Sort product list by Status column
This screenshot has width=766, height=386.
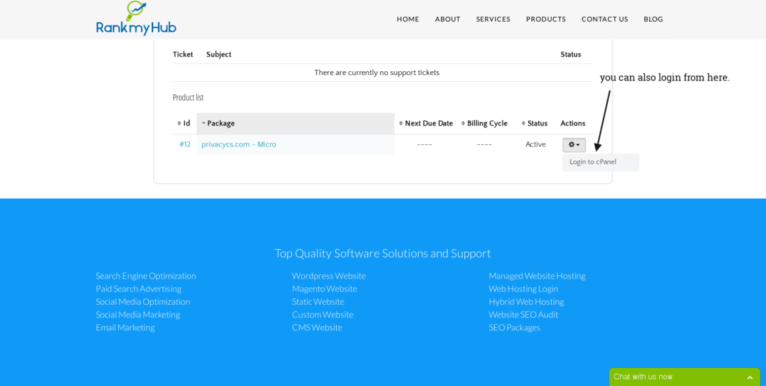coord(535,124)
